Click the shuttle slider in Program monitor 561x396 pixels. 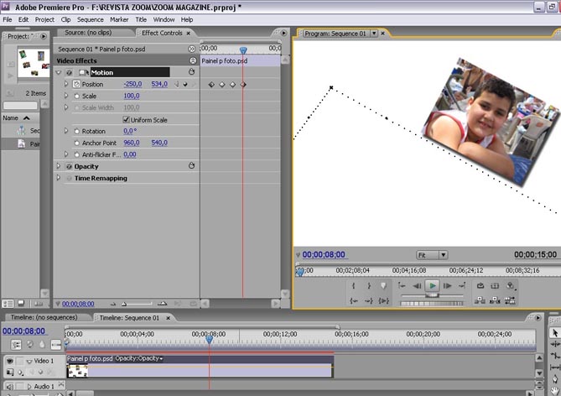tap(432, 296)
